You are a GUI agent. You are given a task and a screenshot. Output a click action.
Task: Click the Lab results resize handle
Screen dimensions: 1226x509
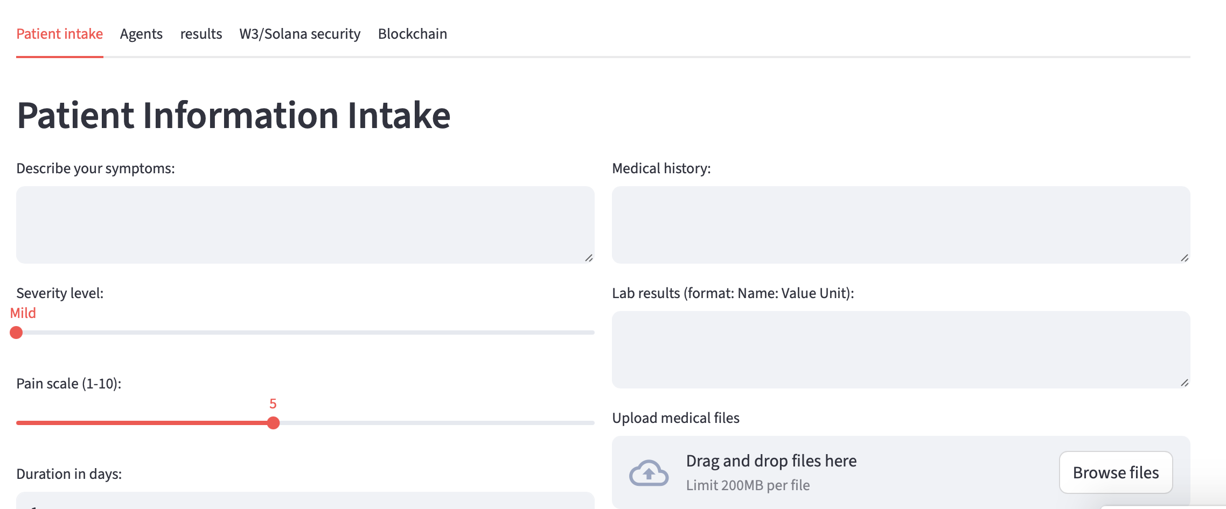[1185, 383]
